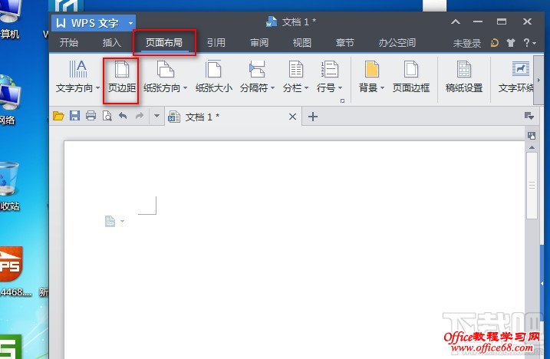Switch to the 视图 tab
This screenshot has width=550, height=359.
(302, 43)
